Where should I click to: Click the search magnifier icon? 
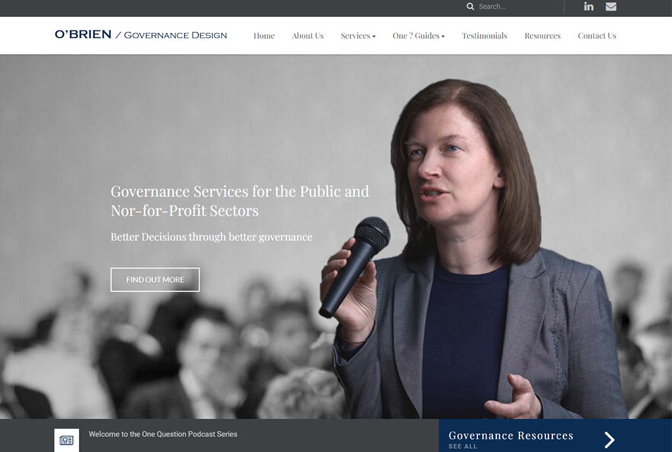(x=470, y=6)
